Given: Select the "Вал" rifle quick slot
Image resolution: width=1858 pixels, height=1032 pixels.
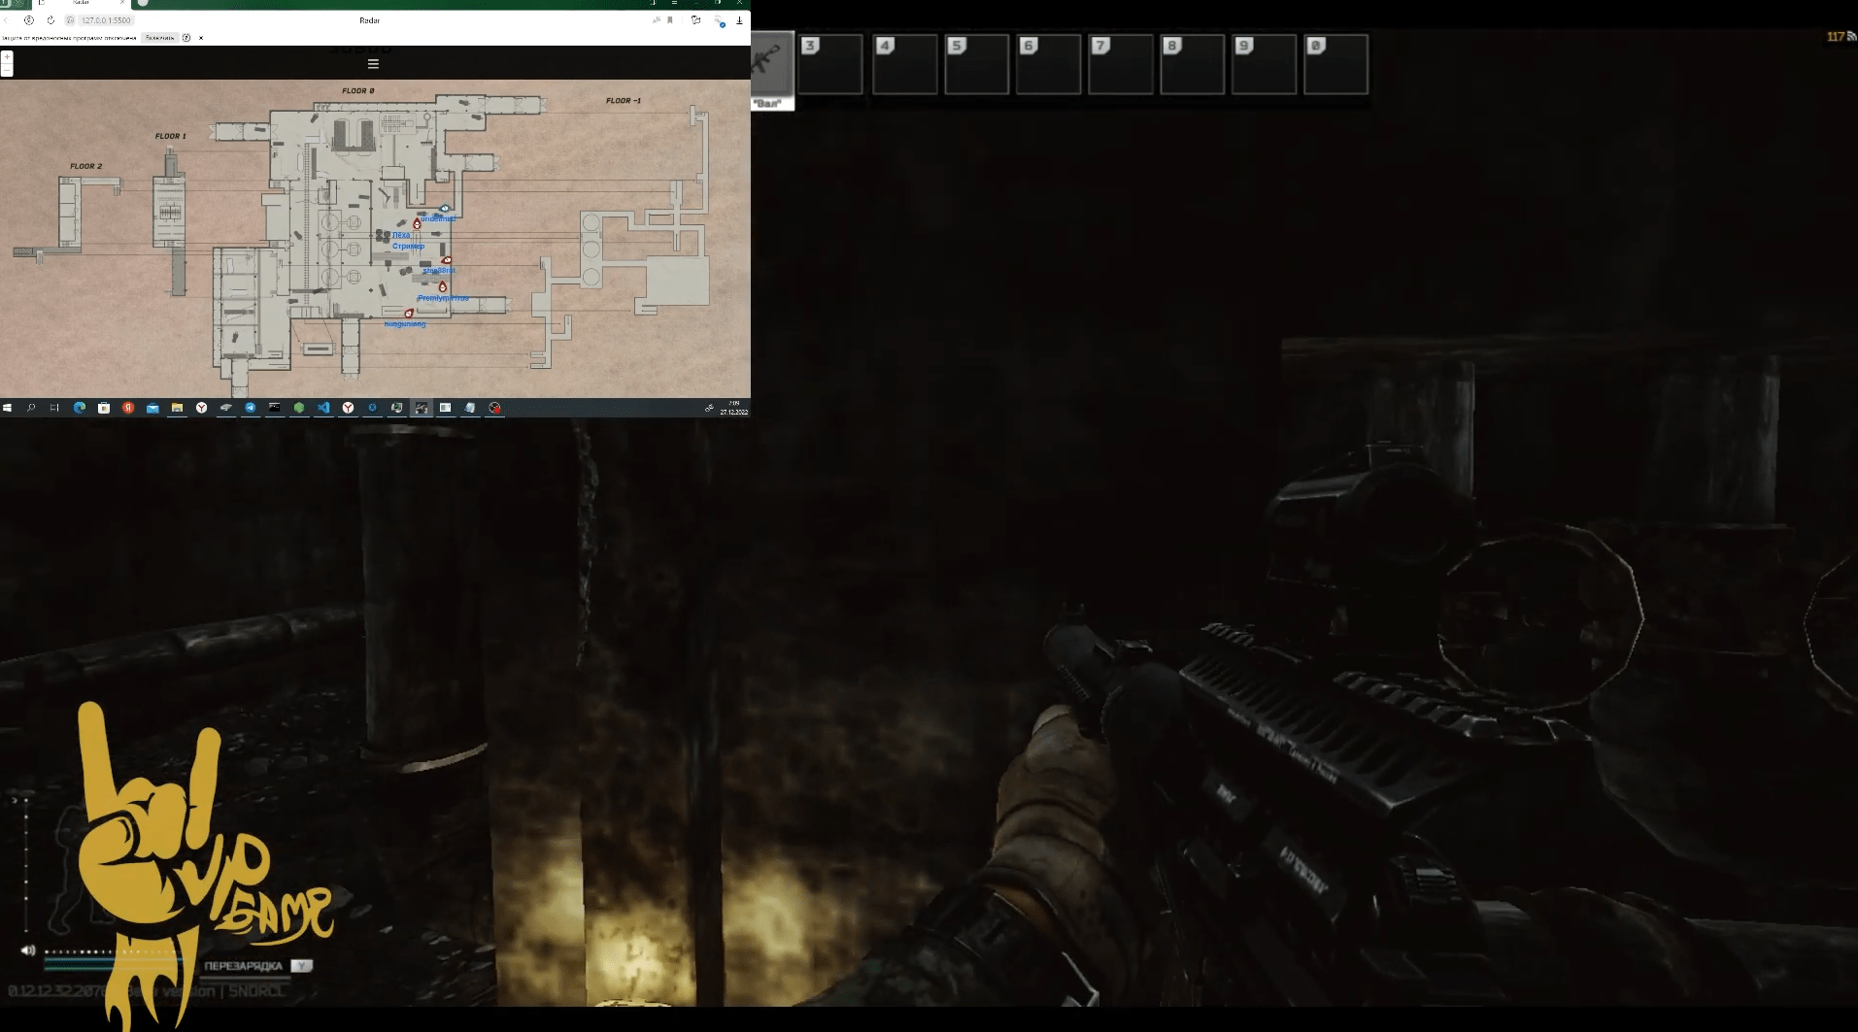Looking at the screenshot, I should (772, 70).
